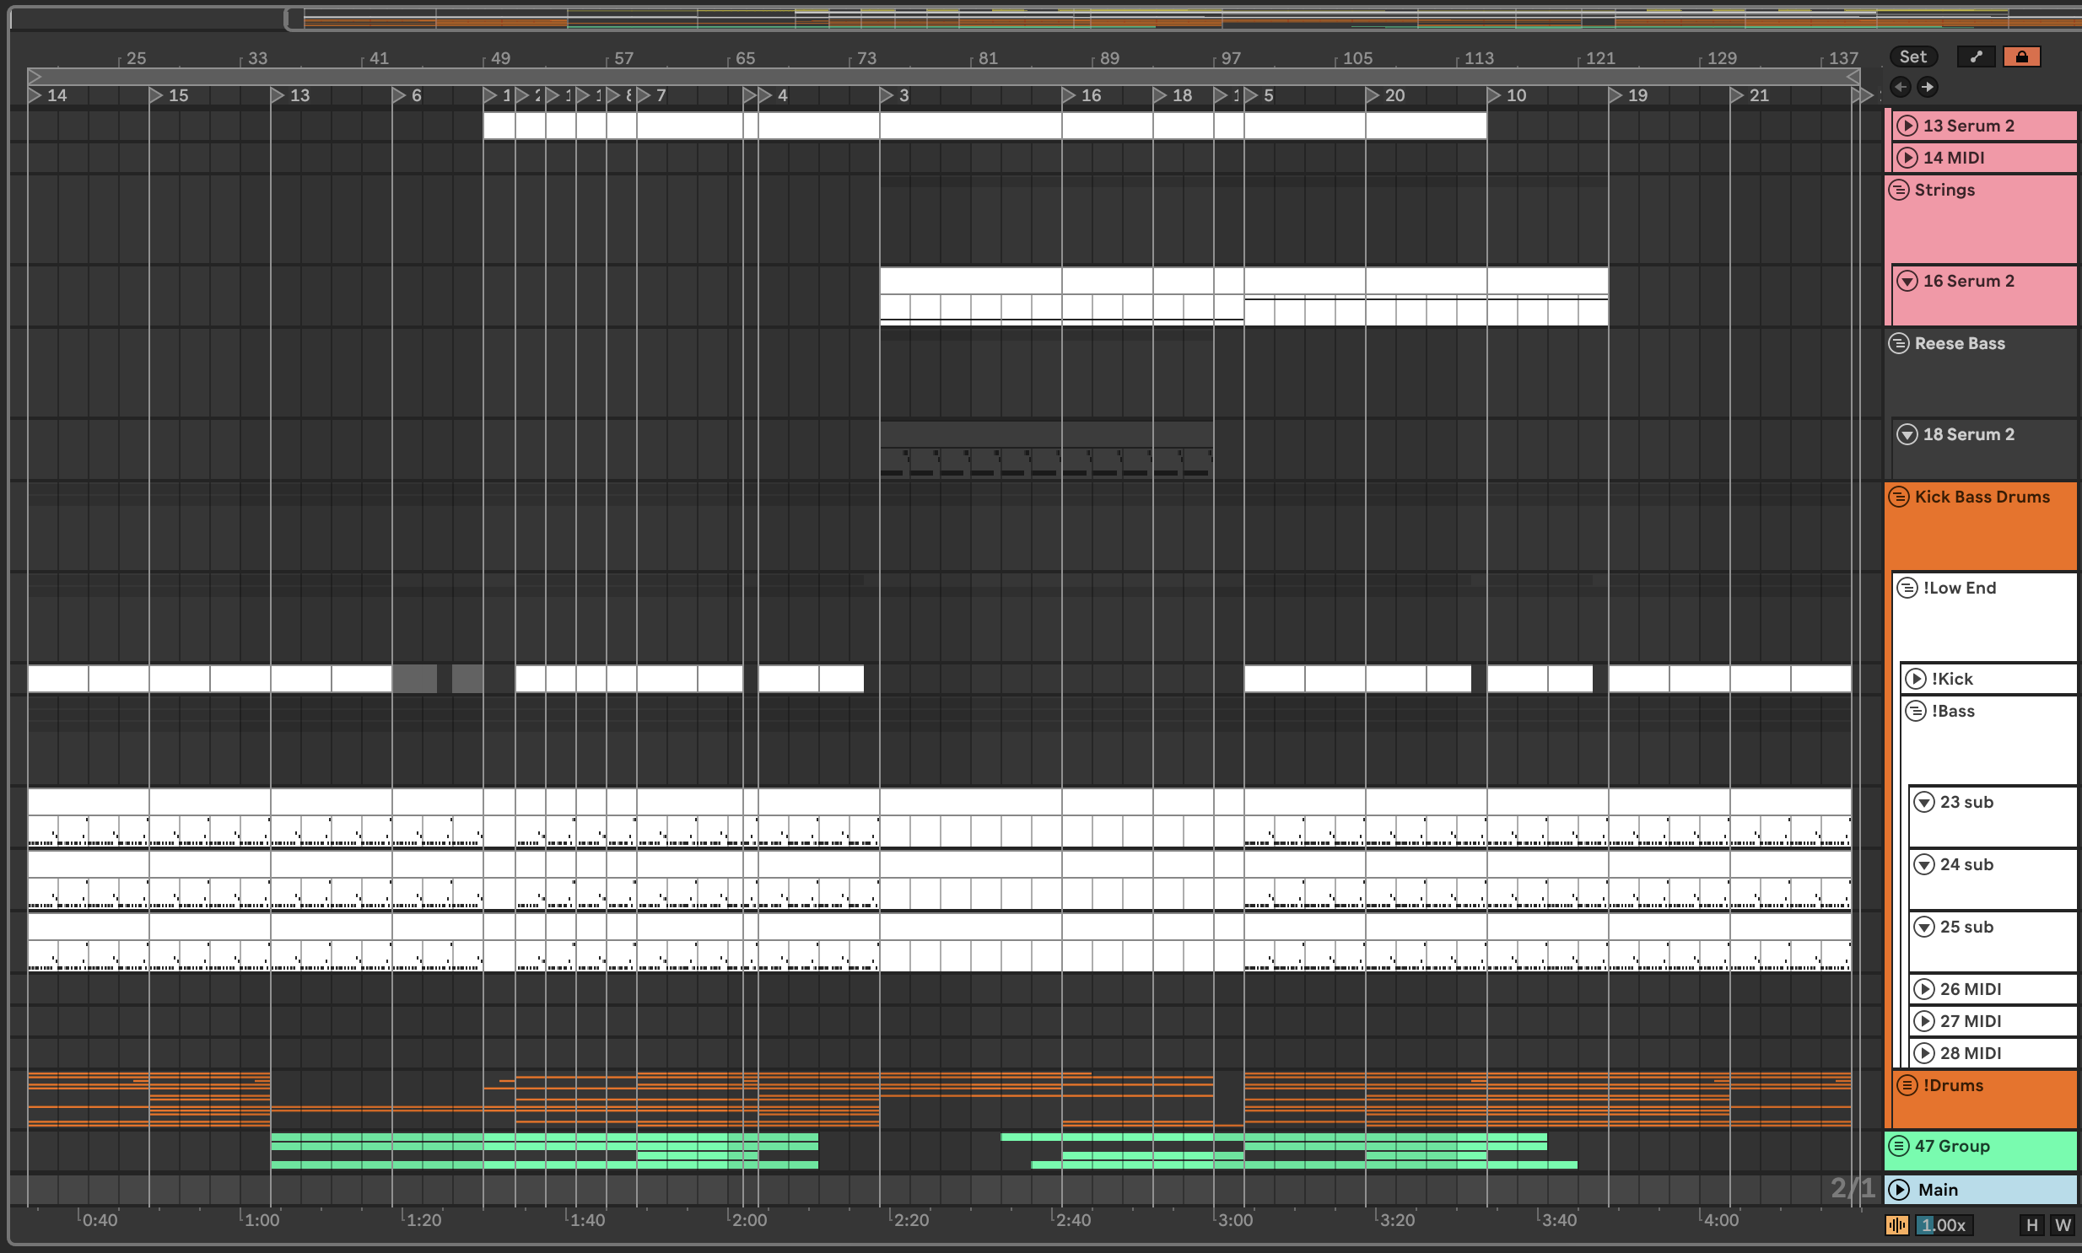
Task: Click locator 20 flag
Action: point(1373,95)
